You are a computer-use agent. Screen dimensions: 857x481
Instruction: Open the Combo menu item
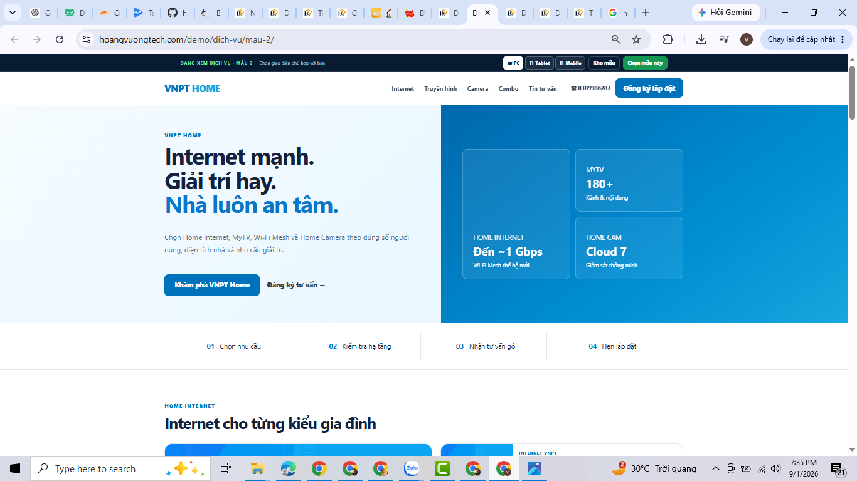(x=508, y=88)
